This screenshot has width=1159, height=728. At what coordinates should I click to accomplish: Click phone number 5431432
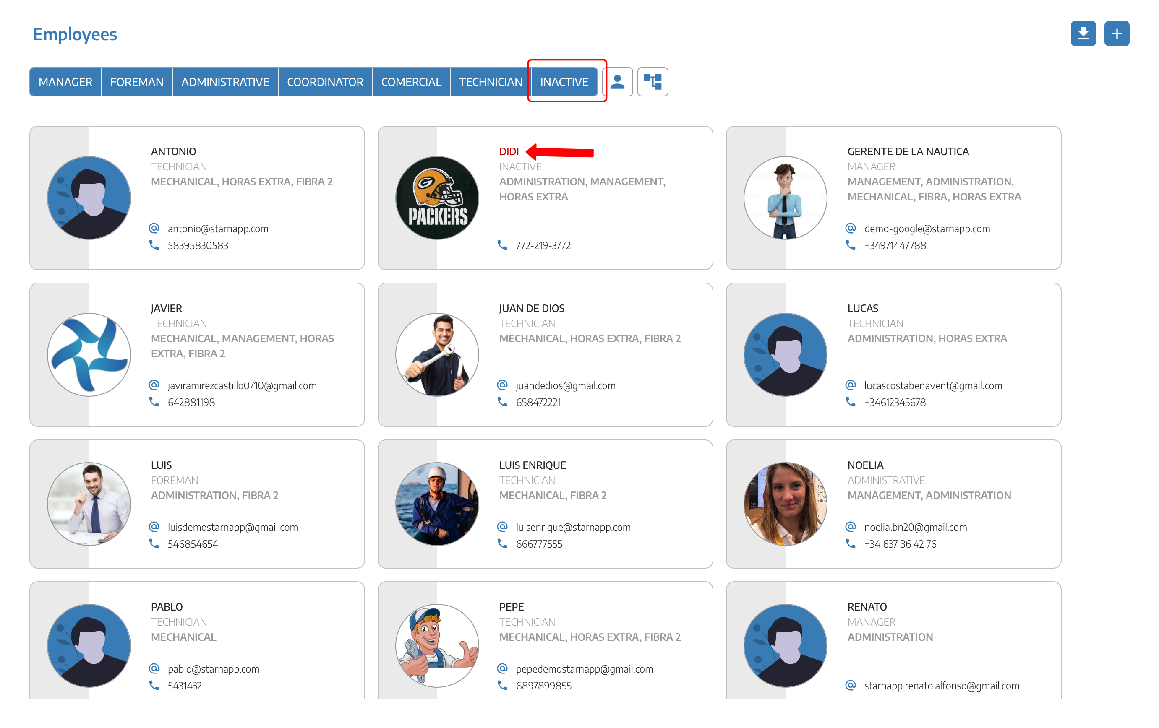pos(184,686)
